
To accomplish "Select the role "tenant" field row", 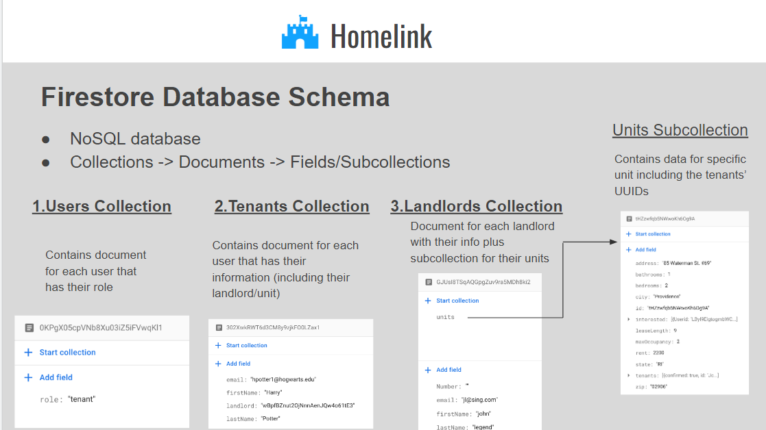I will point(67,399).
